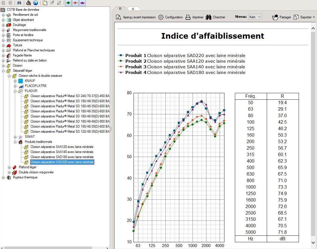Click the SINIAT star icon
The height and width of the screenshot is (249, 317).
(20, 137)
